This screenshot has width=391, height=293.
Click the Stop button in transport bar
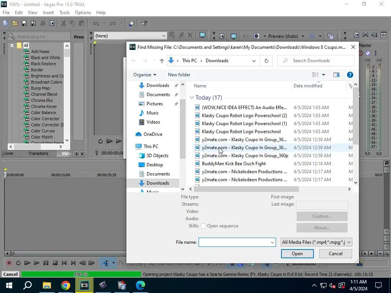point(55,263)
